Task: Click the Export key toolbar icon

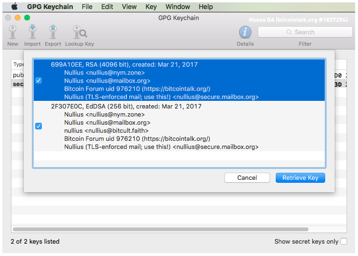Action: pyautogui.click(x=53, y=31)
